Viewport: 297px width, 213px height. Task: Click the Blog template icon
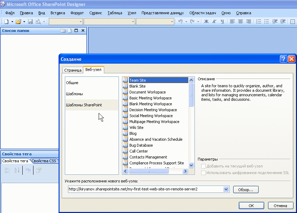(125, 133)
